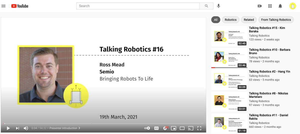The height and width of the screenshot is (134, 300).
Task: Toggle the autoplay switch
Action: [x=147, y=128]
